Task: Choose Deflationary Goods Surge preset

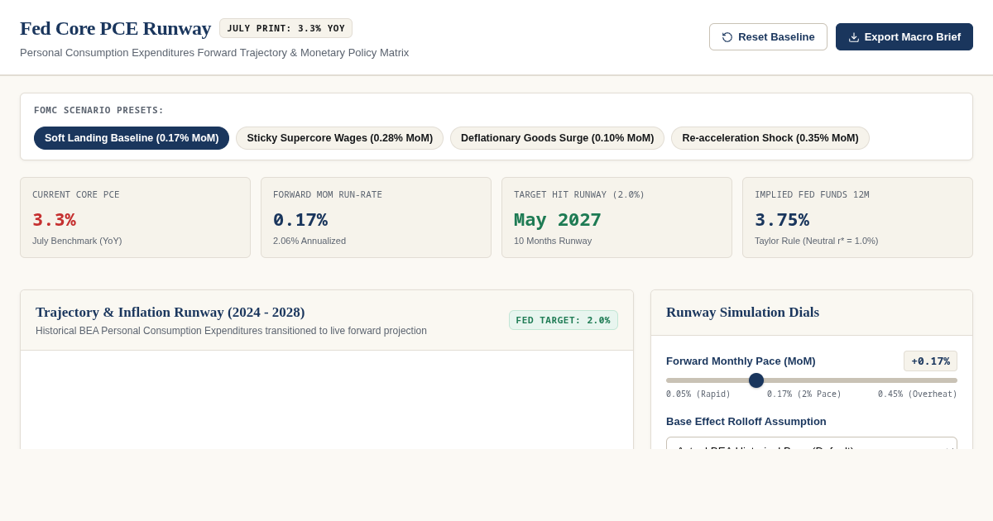Action: coord(557,138)
